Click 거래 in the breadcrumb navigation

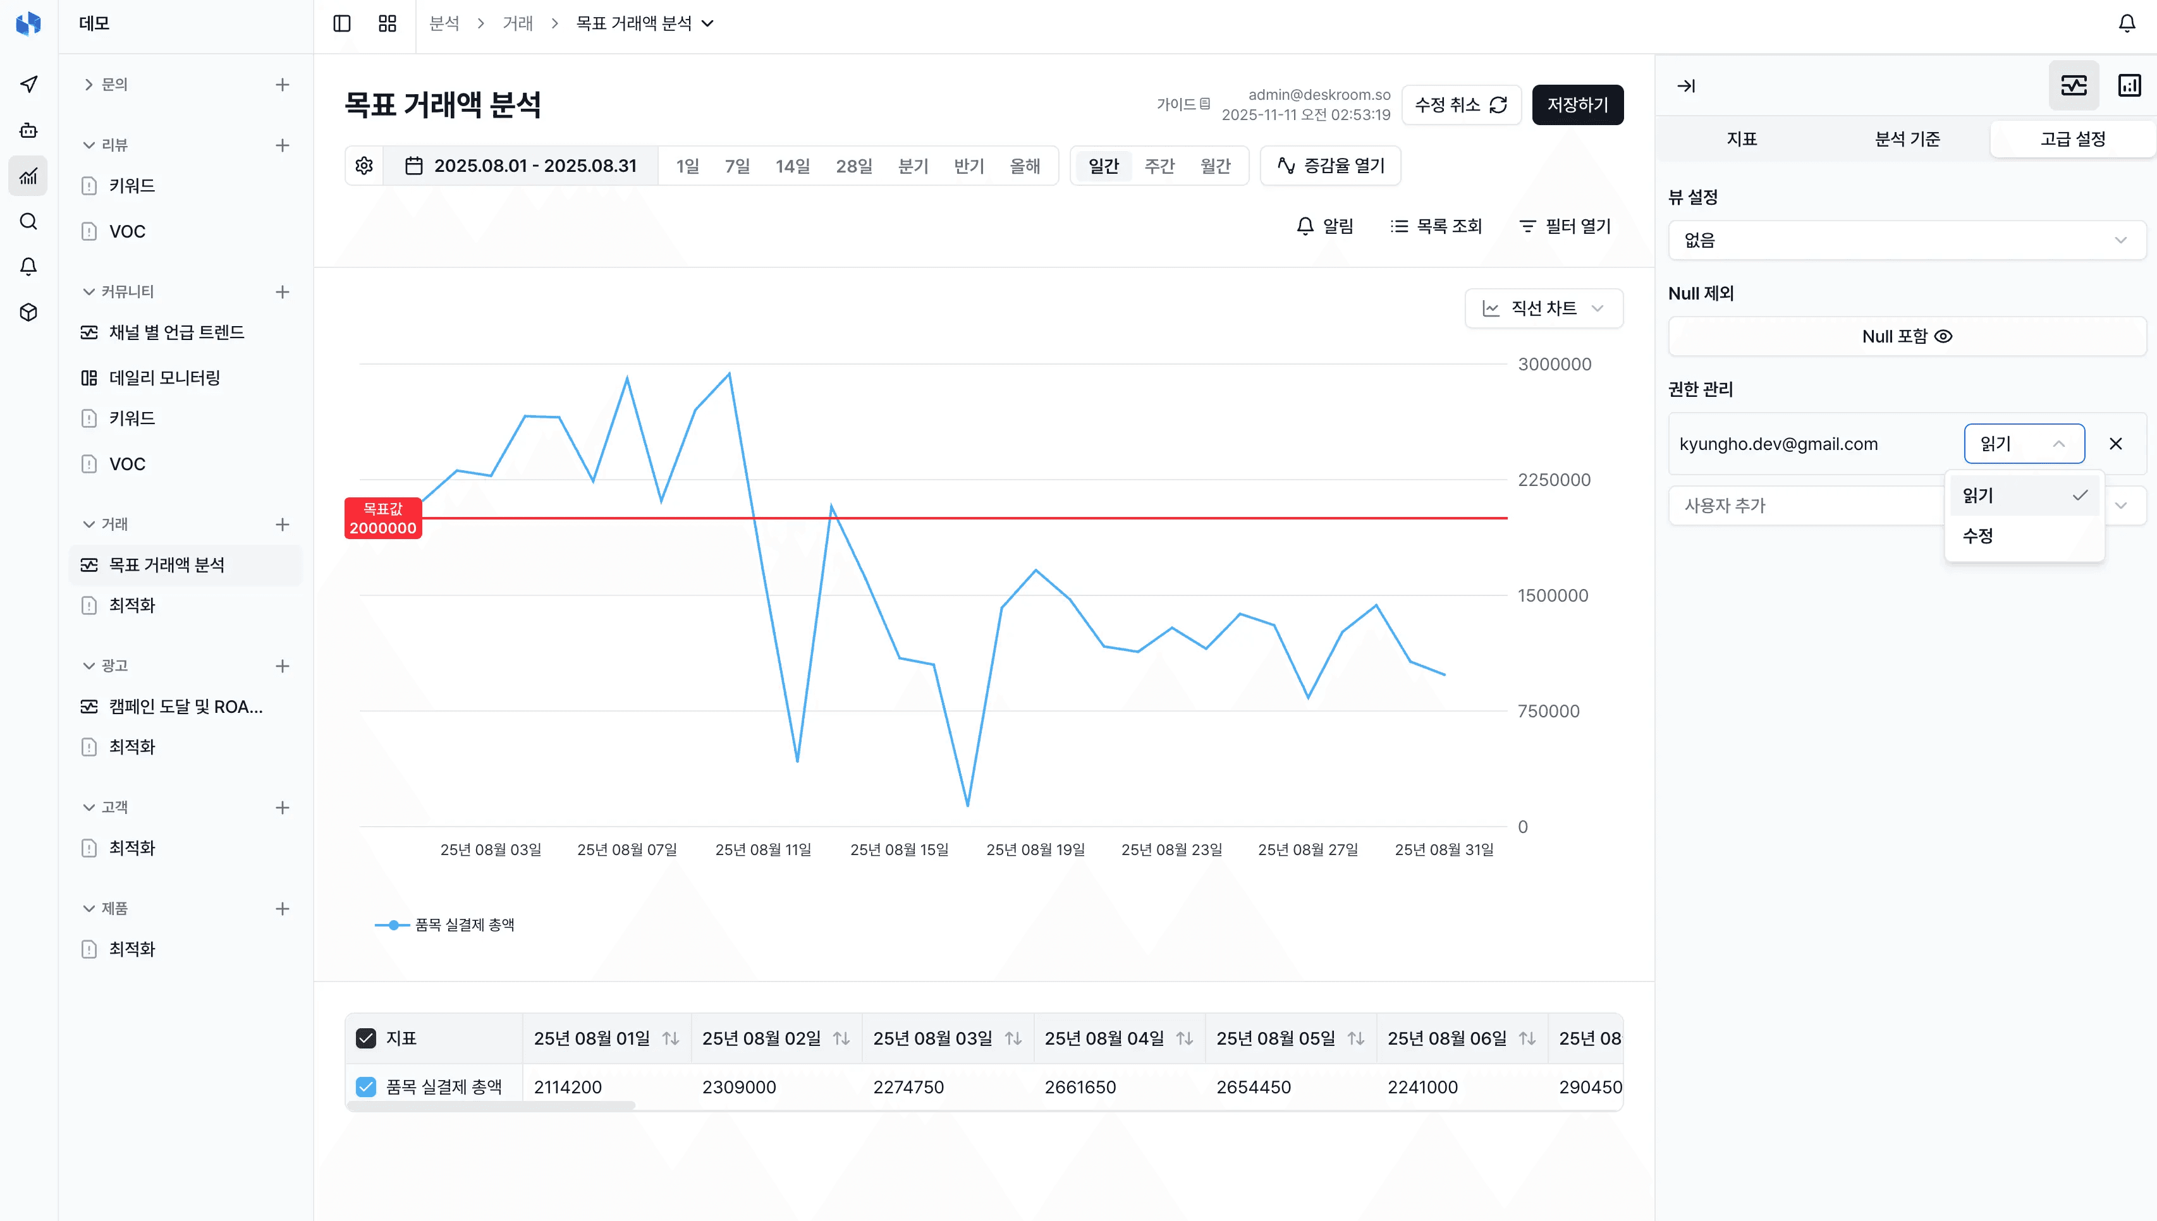point(518,23)
